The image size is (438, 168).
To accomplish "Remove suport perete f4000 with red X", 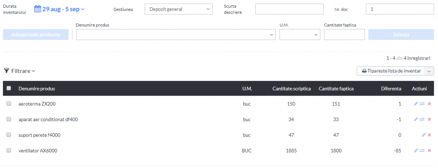I will [x=429, y=135].
